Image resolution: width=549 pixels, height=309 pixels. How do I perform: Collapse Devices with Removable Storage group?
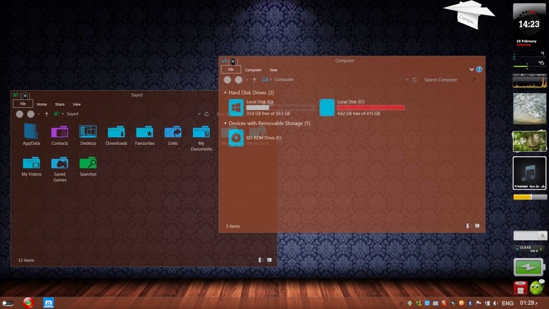coord(225,123)
